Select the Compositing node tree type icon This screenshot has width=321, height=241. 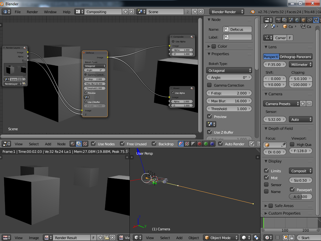click(x=79, y=144)
